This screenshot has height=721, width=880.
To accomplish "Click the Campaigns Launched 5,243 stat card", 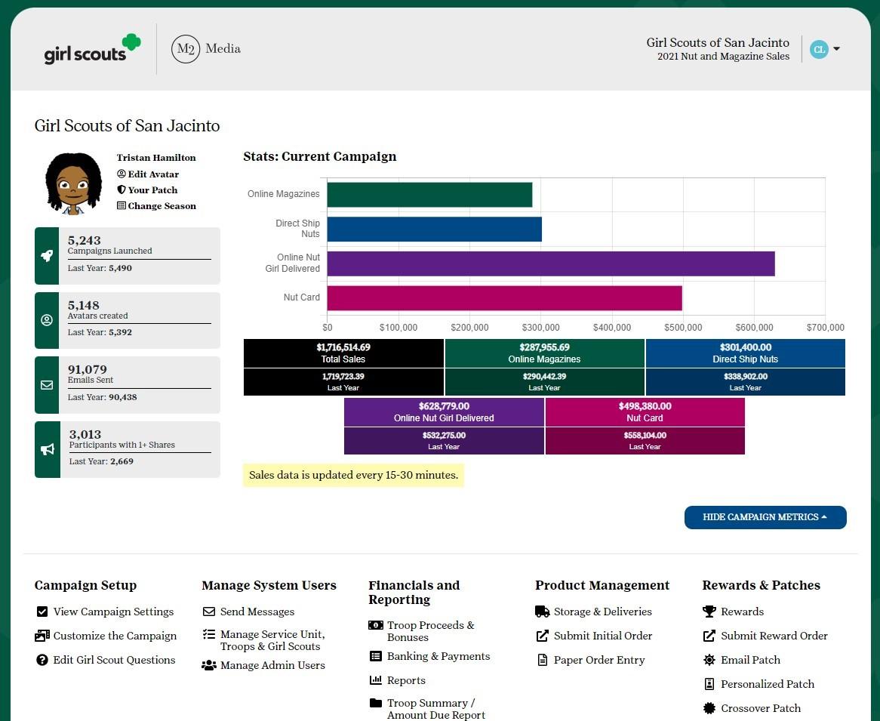I will 128,255.
